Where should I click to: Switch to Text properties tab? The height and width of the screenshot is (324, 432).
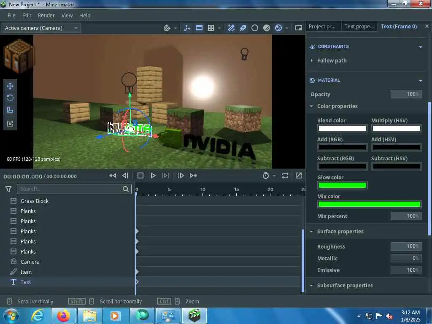click(359, 27)
